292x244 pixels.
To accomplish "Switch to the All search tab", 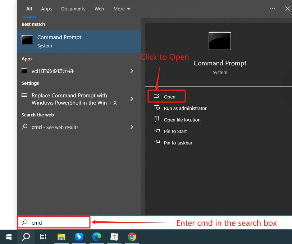I will coord(29,9).
